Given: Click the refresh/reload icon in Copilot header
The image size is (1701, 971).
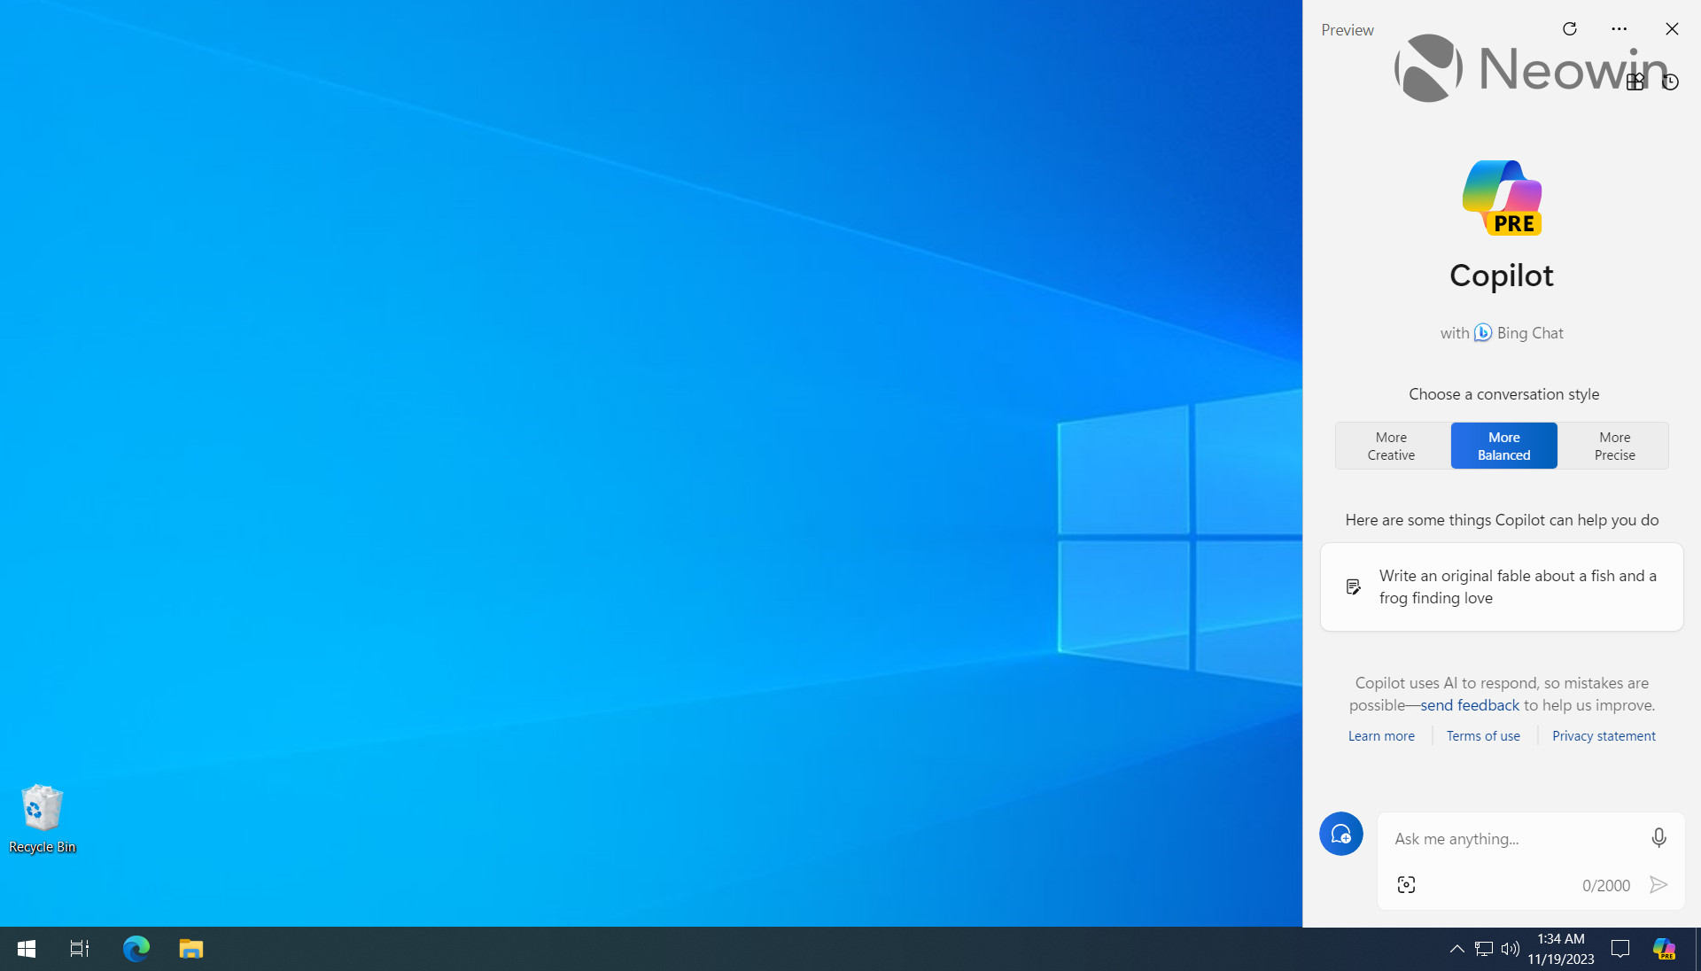Looking at the screenshot, I should [x=1570, y=28].
